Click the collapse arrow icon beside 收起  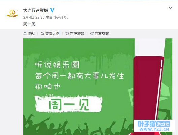[x=25, y=33]
